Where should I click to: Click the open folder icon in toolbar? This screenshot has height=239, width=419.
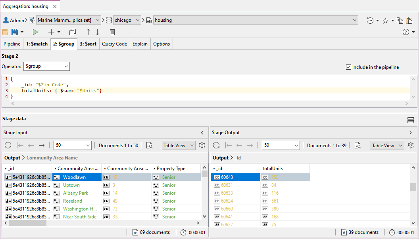pos(5,32)
